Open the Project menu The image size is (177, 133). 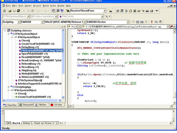click(x=37, y=6)
